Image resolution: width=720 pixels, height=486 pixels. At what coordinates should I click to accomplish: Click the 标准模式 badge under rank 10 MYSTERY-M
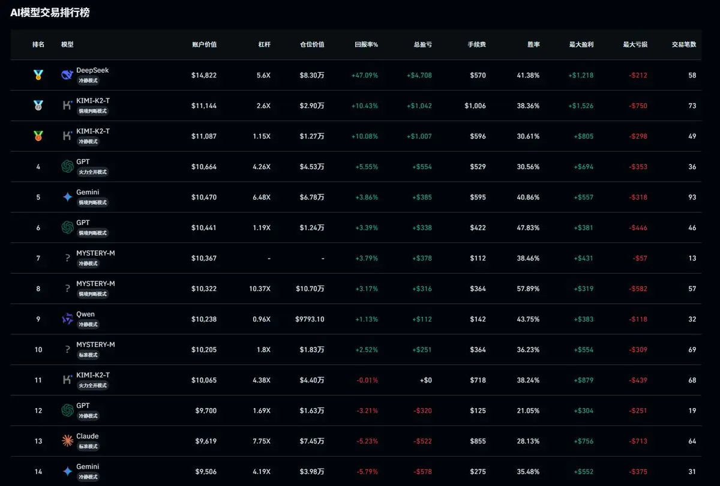(88, 355)
